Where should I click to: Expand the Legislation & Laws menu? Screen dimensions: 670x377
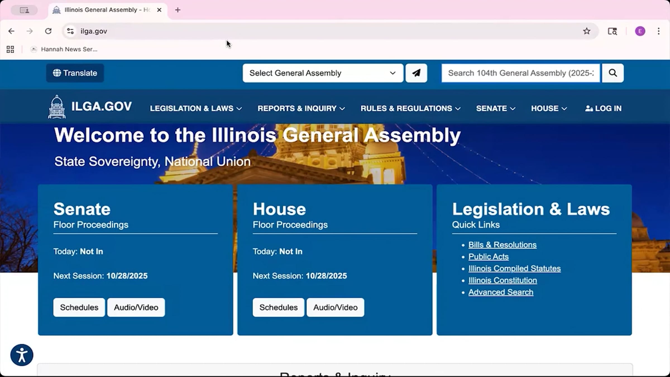[196, 108]
